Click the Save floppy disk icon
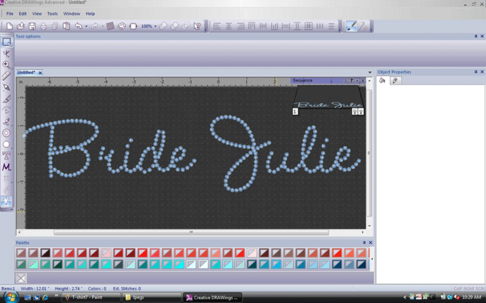 coord(32,26)
